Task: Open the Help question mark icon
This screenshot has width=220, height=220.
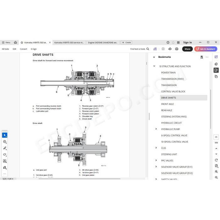Action: 168,42
